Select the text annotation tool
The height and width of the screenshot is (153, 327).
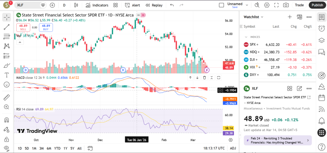6,75
